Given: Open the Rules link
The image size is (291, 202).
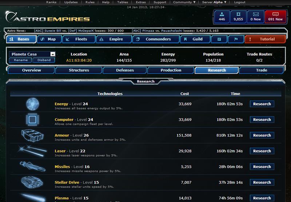Looking at the screenshot, I should pyautogui.click(x=90, y=2).
